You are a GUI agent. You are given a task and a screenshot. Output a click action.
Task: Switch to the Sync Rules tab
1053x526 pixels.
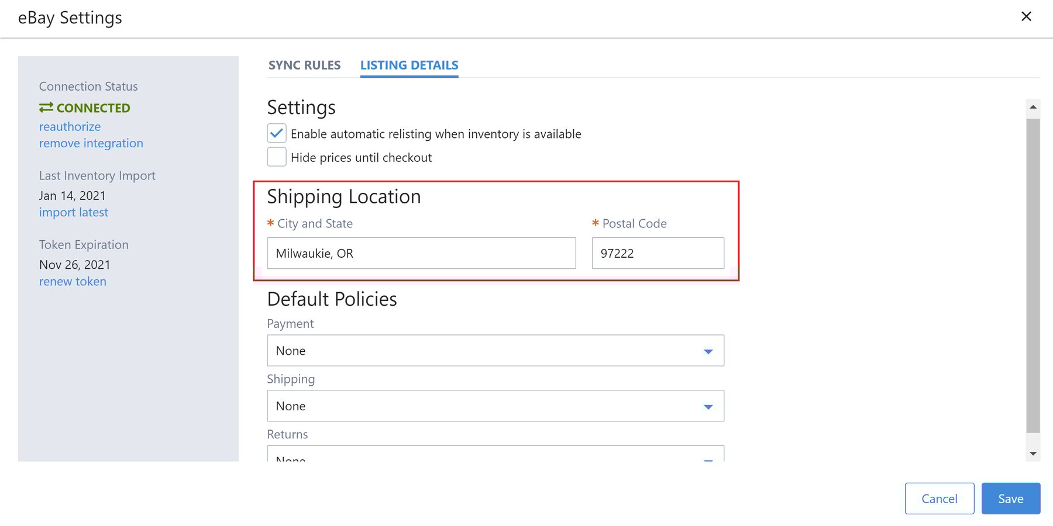(x=304, y=65)
